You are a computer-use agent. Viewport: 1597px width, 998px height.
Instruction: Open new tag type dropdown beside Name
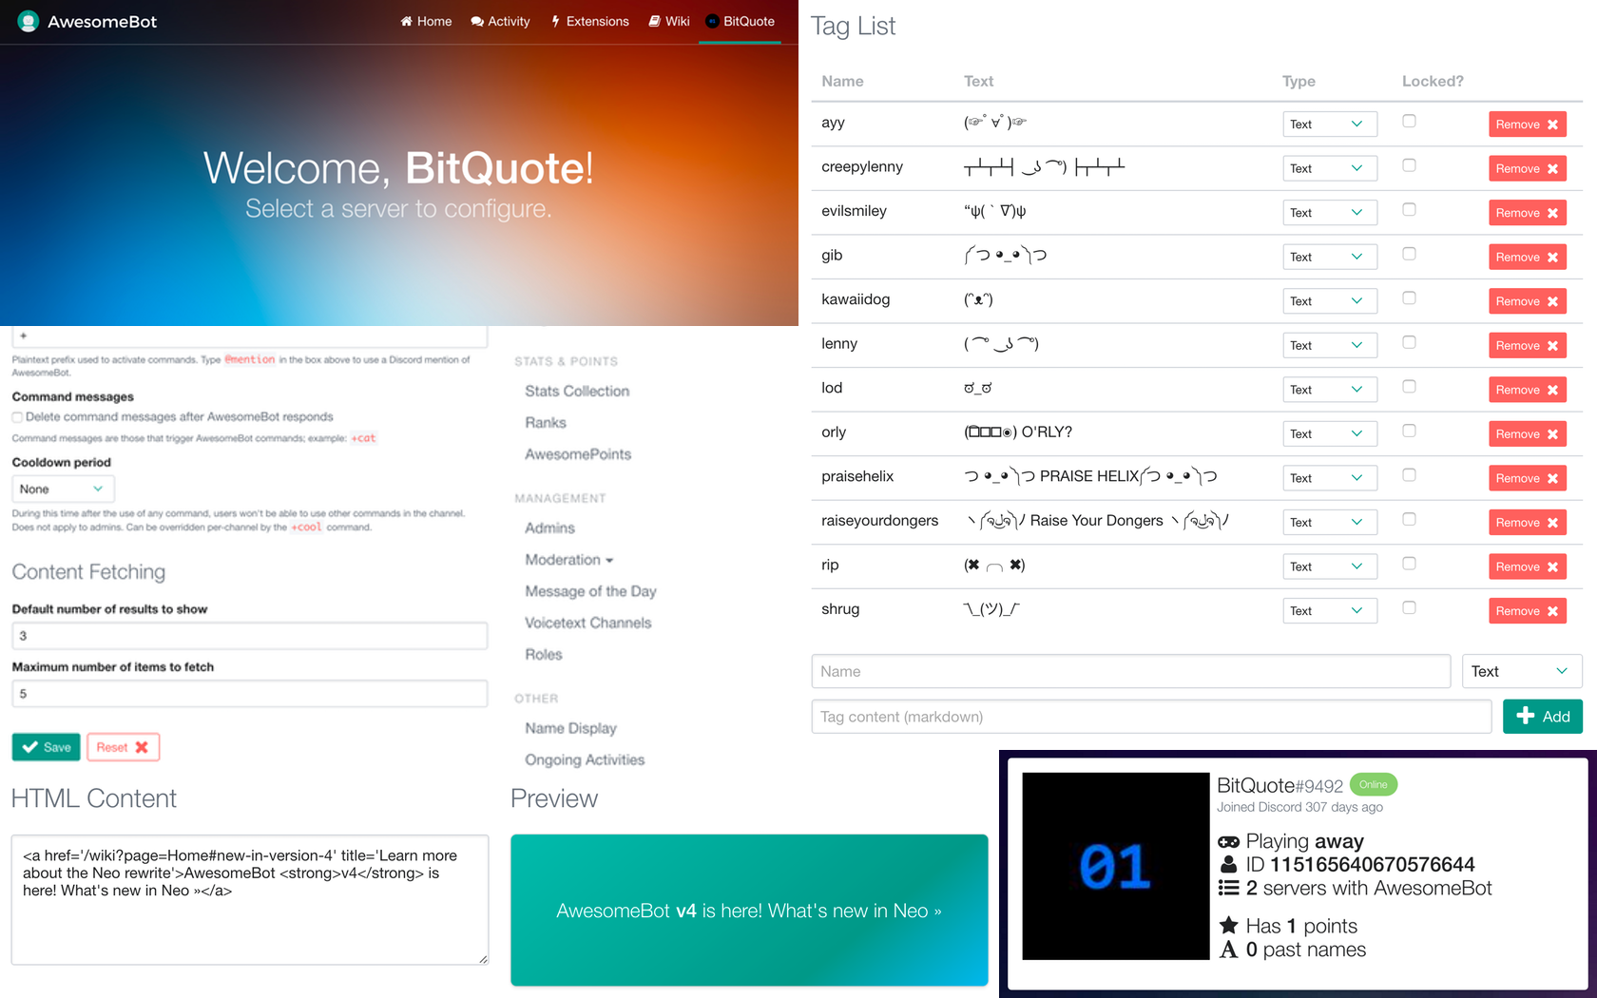click(x=1522, y=671)
